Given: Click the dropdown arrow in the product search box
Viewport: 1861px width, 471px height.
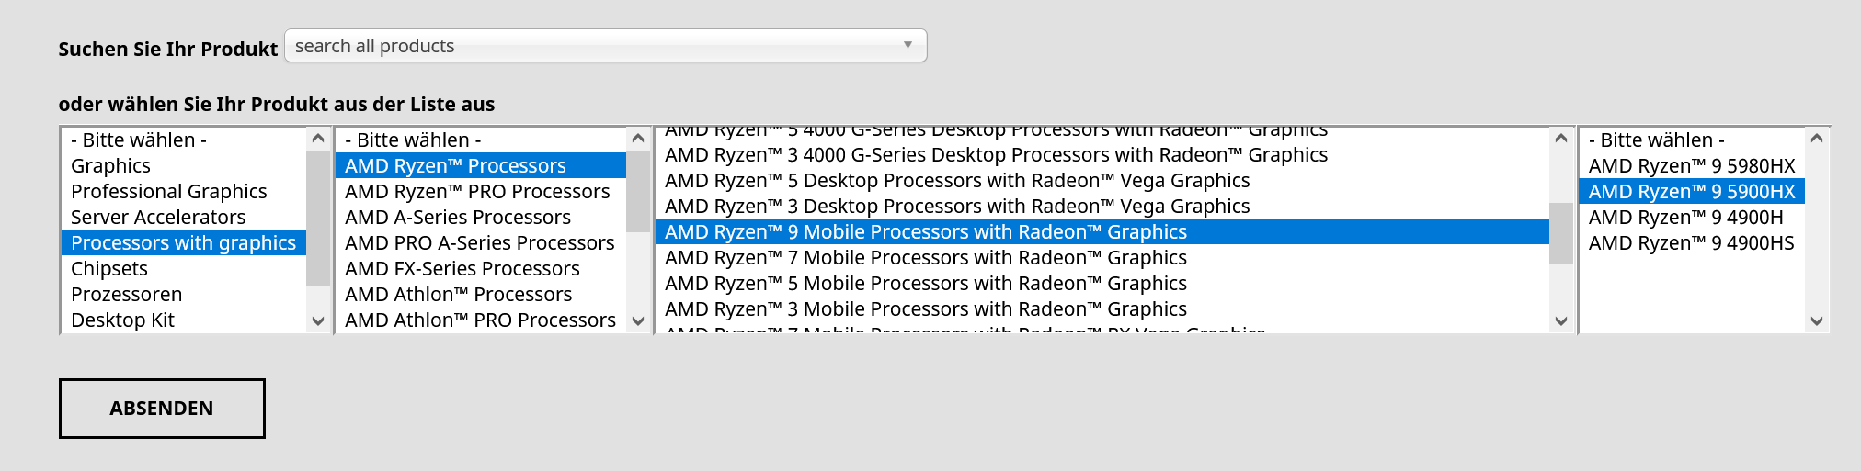Looking at the screenshot, I should [908, 45].
